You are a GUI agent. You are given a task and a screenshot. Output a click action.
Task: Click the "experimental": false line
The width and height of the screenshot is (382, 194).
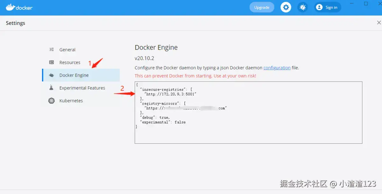pyautogui.click(x=163, y=122)
